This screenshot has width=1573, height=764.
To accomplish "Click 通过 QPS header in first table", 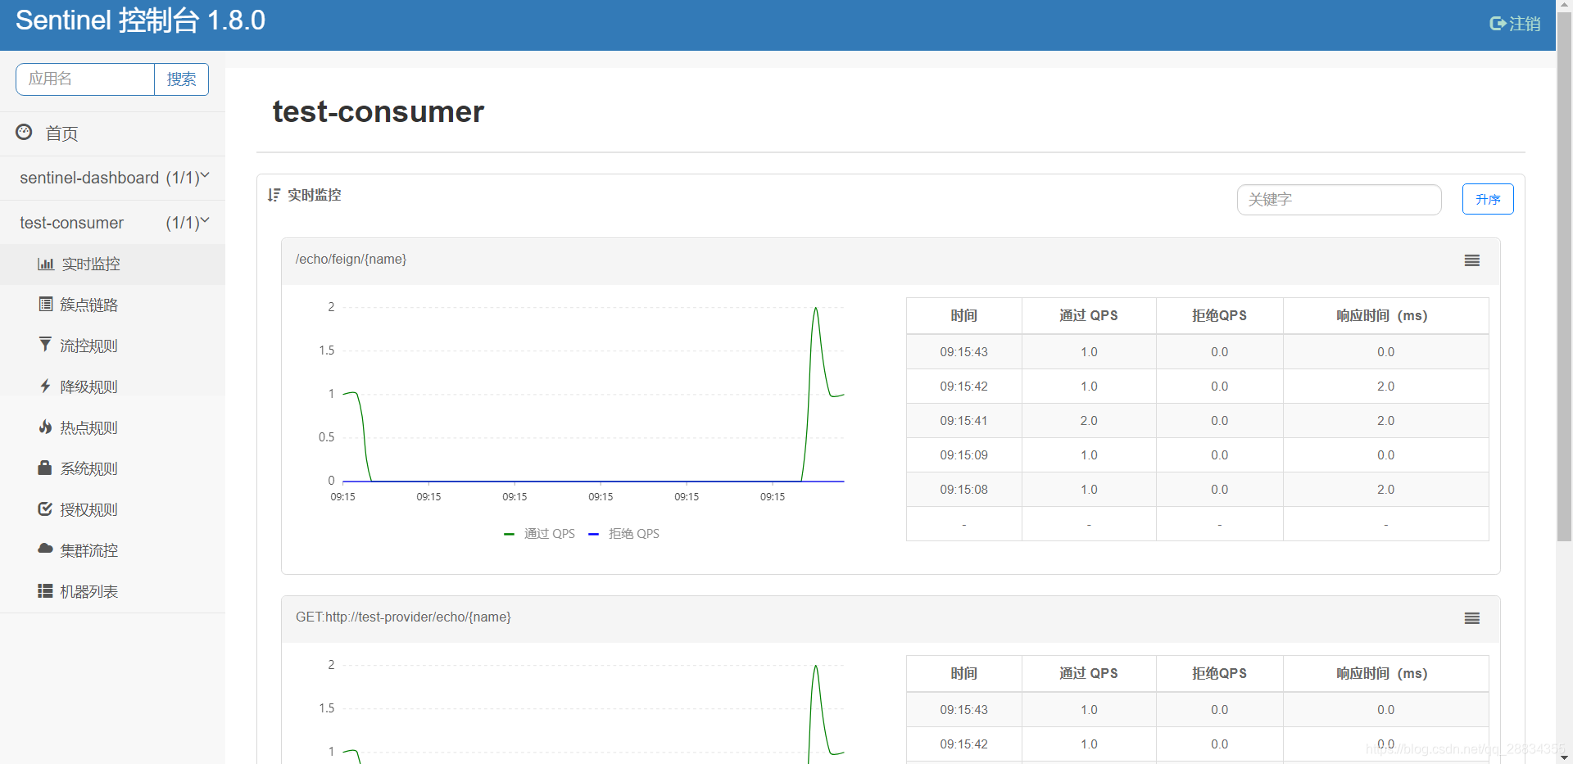I will tap(1088, 315).
